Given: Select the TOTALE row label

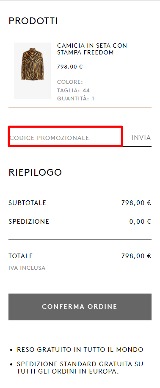Looking at the screenshot, I should pos(21,256).
